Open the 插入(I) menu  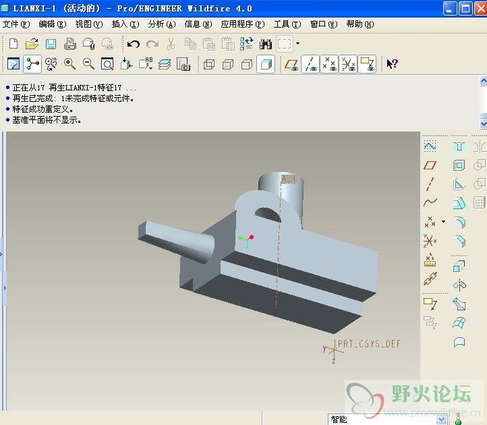coord(125,24)
